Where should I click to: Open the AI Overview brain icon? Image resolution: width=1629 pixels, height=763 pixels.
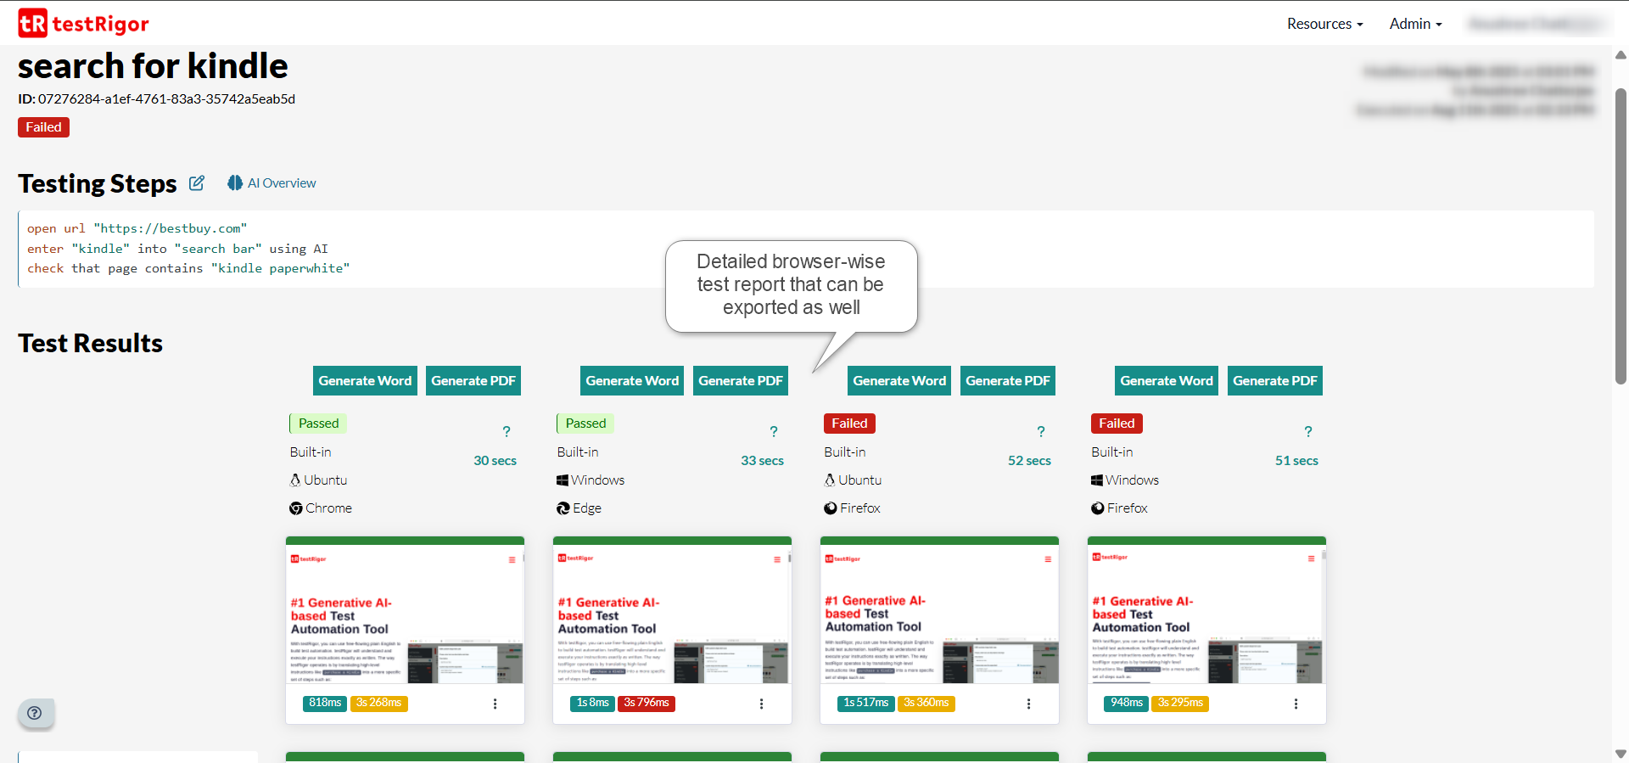tap(235, 183)
